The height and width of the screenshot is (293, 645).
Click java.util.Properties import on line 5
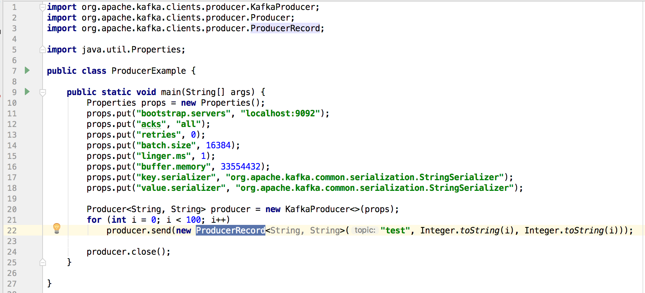tap(131, 49)
